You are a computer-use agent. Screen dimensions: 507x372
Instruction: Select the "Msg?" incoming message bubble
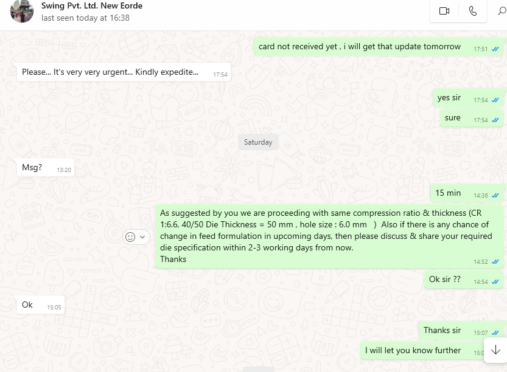point(32,168)
